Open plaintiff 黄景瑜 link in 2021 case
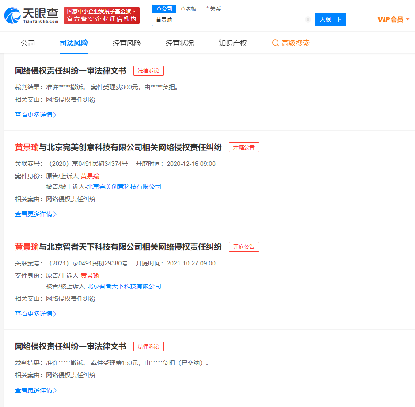 pyautogui.click(x=90, y=276)
